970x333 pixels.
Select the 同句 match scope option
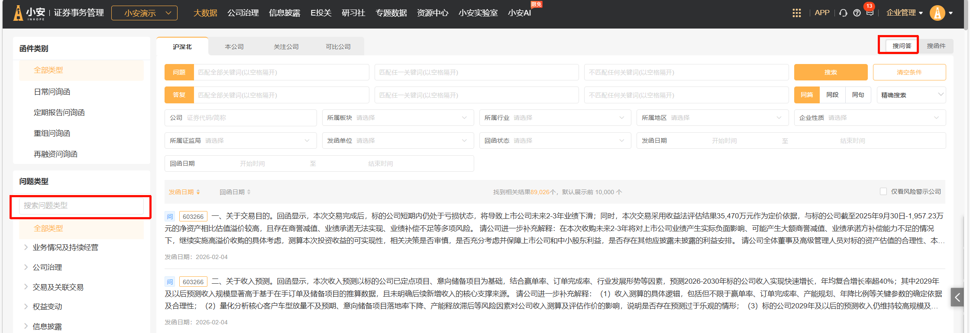[x=858, y=95]
